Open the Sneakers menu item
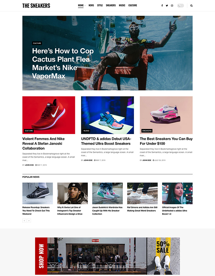This screenshot has height=276, width=215. 111,5
